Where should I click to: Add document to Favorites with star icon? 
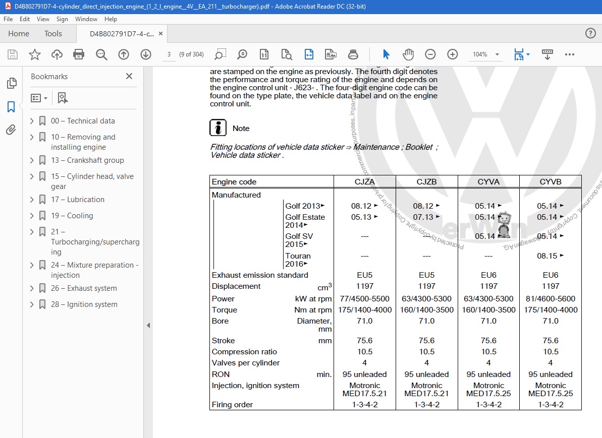coord(34,54)
